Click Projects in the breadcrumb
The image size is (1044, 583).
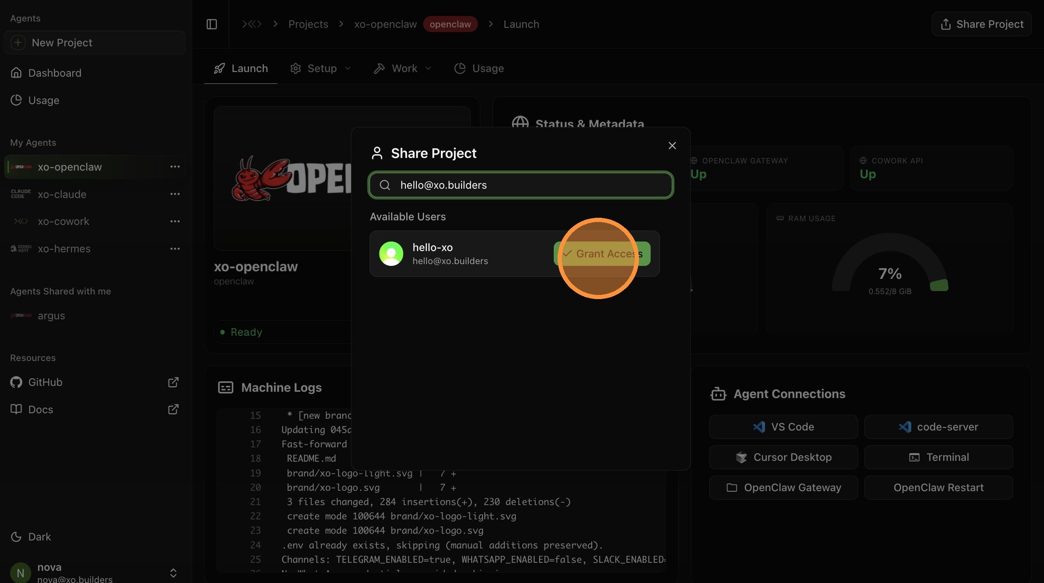(x=308, y=24)
